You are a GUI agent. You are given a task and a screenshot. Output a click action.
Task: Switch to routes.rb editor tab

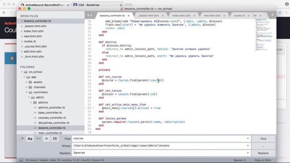(x=239, y=15)
